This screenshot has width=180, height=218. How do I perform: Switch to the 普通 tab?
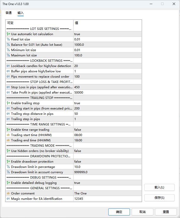point(9,13)
